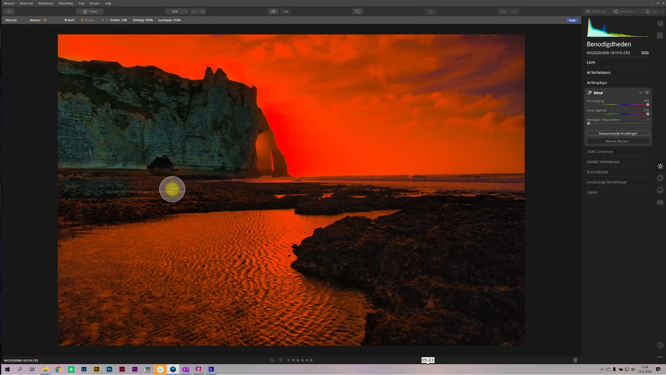Screen dimensions: 666x375
Task: Click the trash delete icon
Action: pos(575,360)
